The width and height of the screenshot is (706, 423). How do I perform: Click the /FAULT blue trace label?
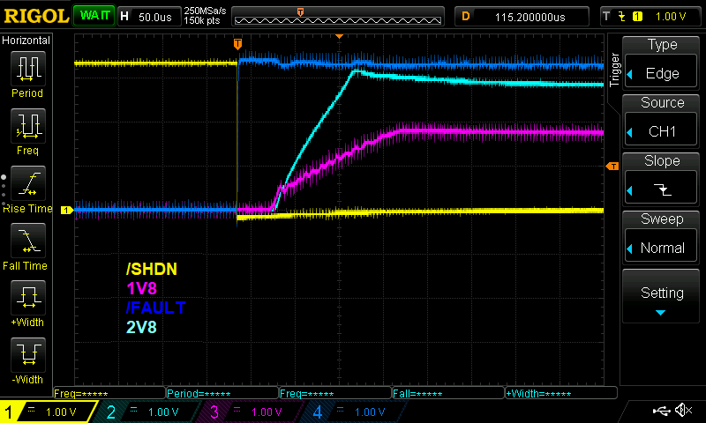point(156,308)
